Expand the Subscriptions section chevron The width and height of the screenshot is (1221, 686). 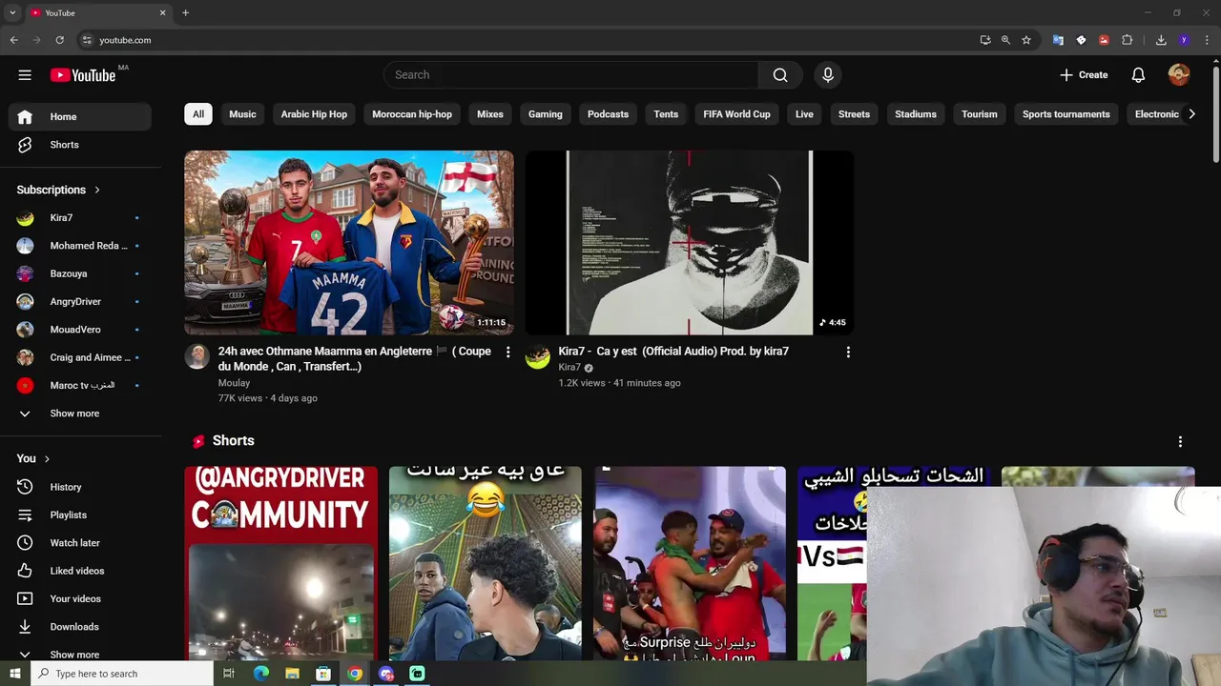[x=97, y=190]
